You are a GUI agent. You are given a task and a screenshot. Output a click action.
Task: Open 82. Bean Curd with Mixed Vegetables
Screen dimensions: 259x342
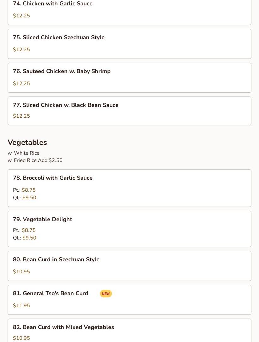tap(130, 330)
